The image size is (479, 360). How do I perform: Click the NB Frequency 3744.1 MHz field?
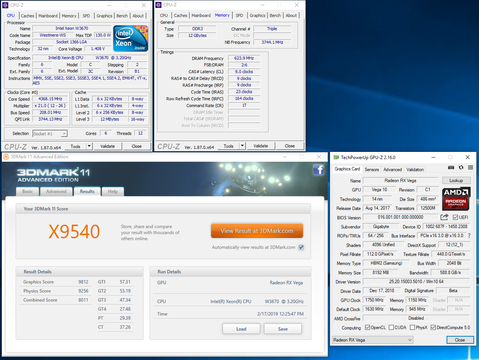click(x=272, y=42)
